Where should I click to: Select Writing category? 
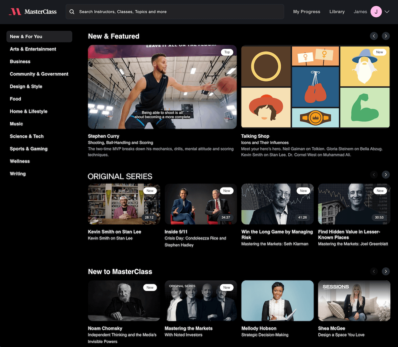[18, 173]
